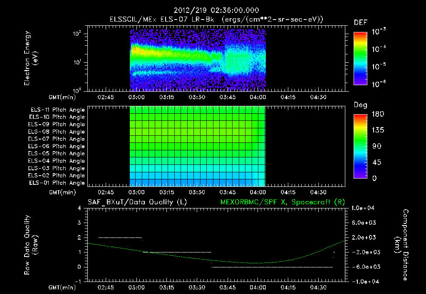
Task: Click the 2.0e+03 right axis value
Action: click(364, 237)
